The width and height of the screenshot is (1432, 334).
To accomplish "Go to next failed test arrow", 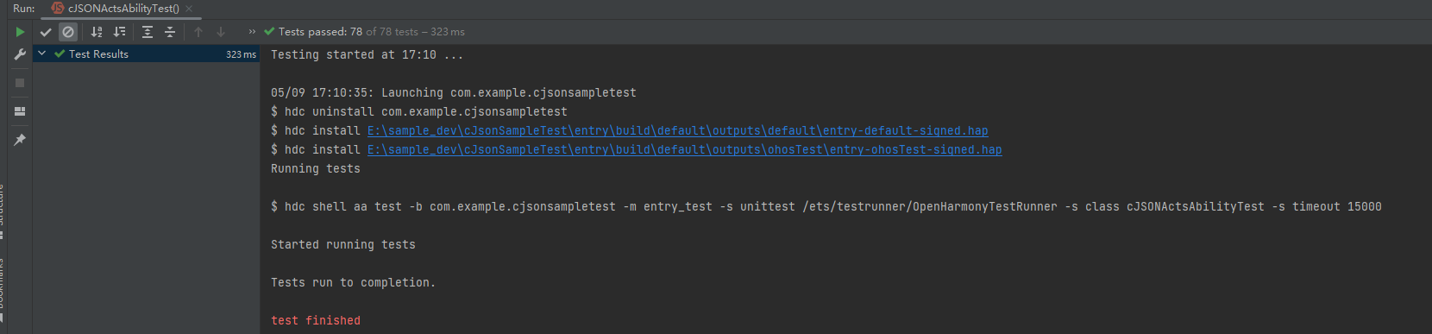I will tap(221, 32).
